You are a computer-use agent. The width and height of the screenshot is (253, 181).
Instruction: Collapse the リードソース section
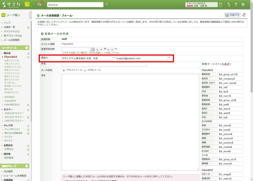[x=27, y=48]
